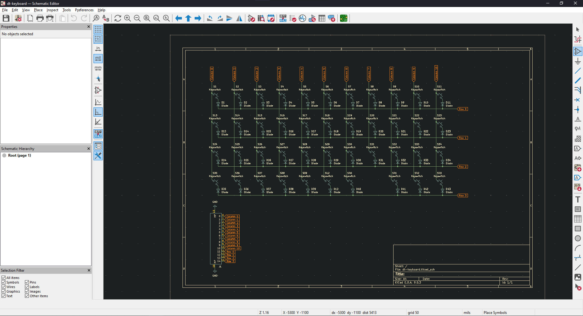Image resolution: width=583 pixels, height=316 pixels.
Task: Toggle the Graphics selection filter checkbox
Action: pos(3,291)
